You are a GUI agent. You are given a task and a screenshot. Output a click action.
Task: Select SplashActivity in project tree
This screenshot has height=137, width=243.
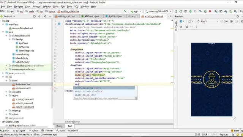click(x=21, y=62)
